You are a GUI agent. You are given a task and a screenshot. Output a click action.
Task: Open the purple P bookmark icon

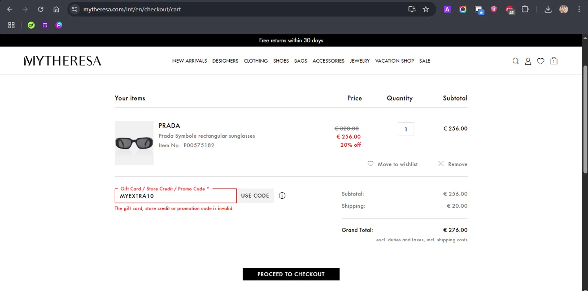pyautogui.click(x=59, y=25)
